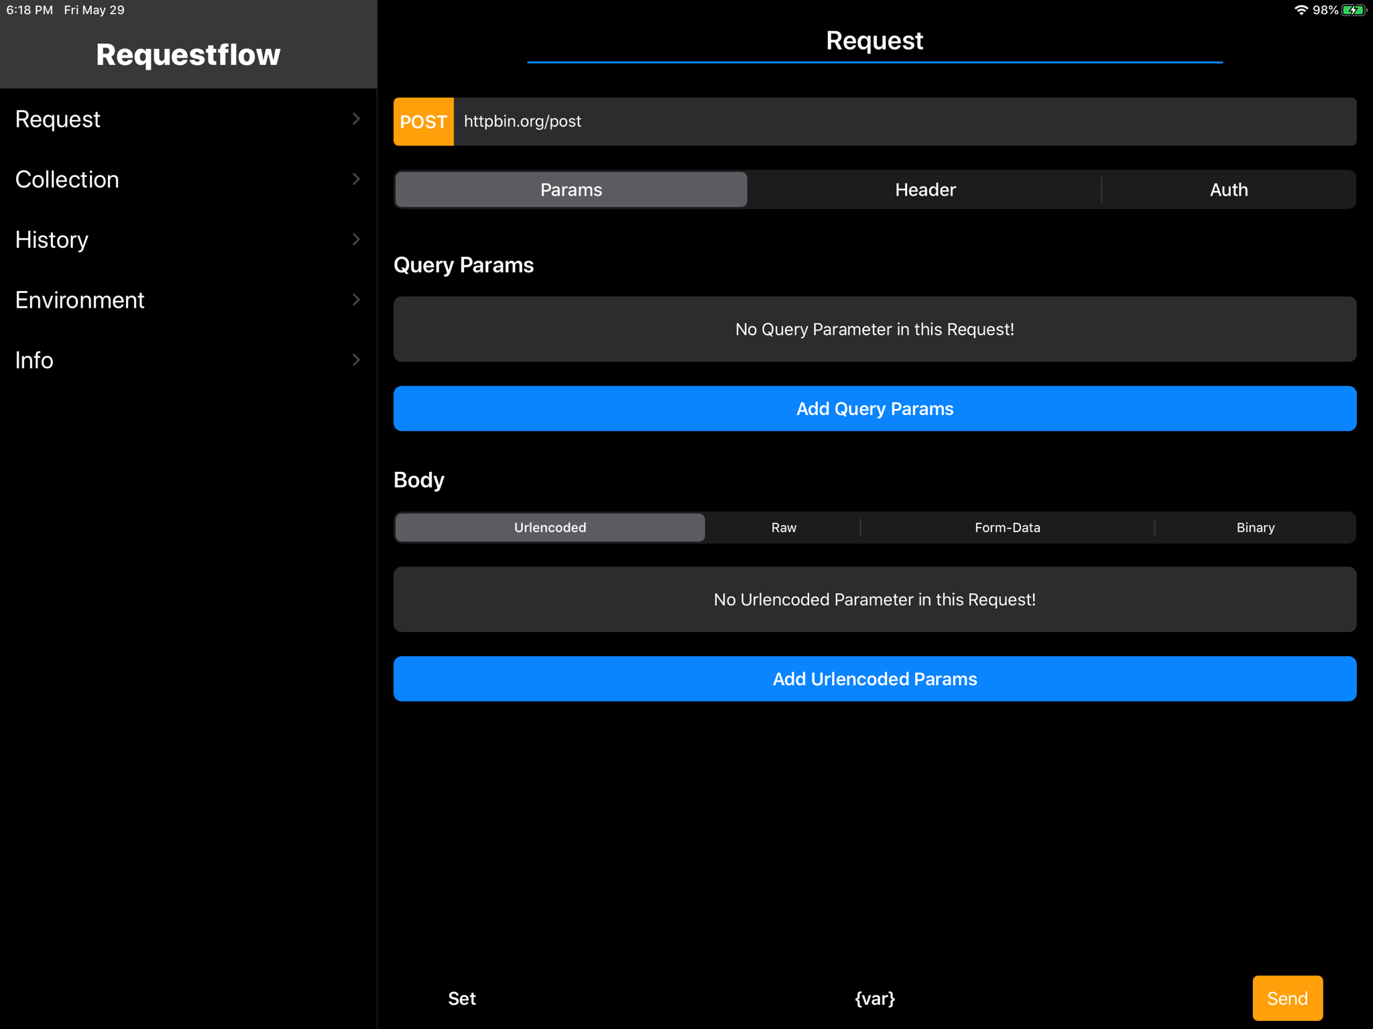Image resolution: width=1373 pixels, height=1029 pixels.
Task: Click the Environment row chevron
Action: coord(356,300)
